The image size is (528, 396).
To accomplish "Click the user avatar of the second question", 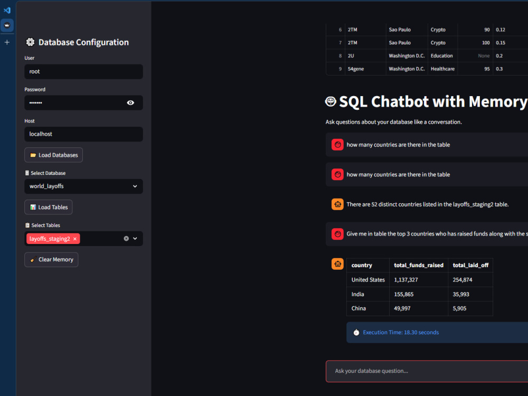I will (x=337, y=174).
